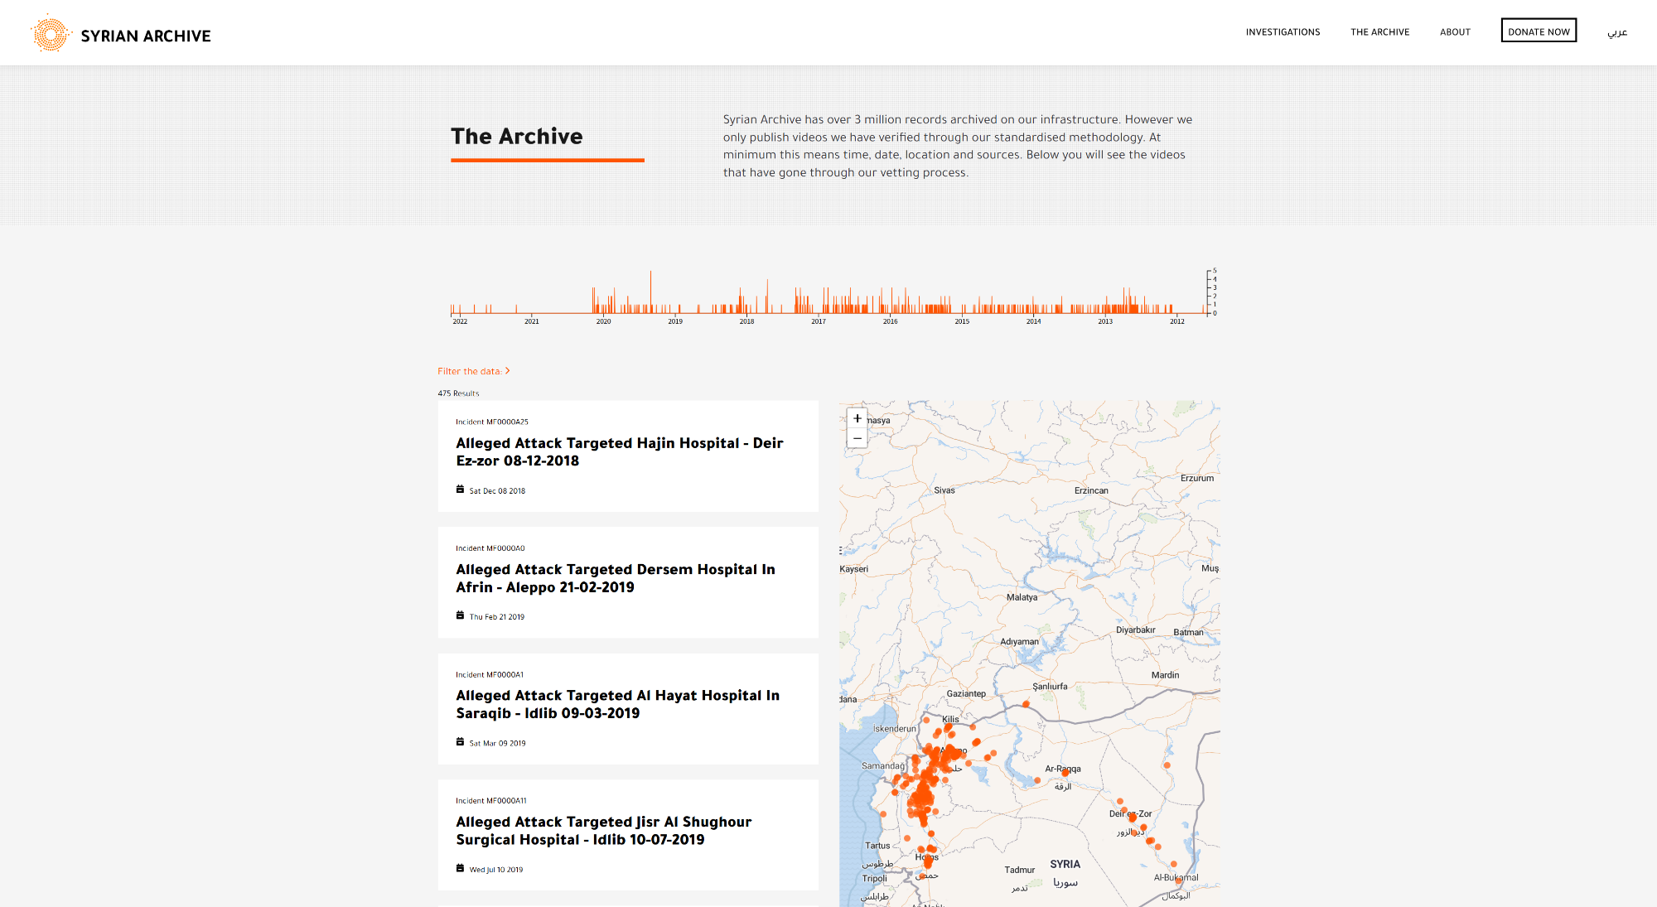Zoom out on the map
The image size is (1657, 907).
857,438
